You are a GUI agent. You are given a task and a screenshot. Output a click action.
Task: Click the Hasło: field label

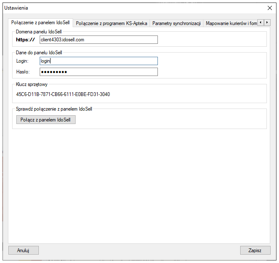coord(23,72)
